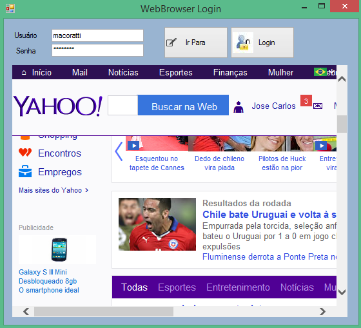
Task: Click the Dedo de chileno thumbnail
Action: pyautogui.click(x=220, y=144)
